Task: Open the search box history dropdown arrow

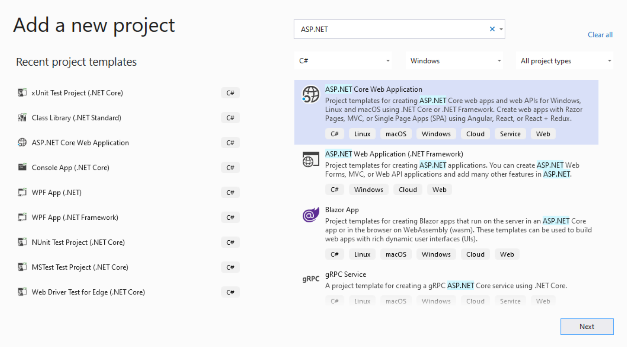Action: tap(501, 29)
